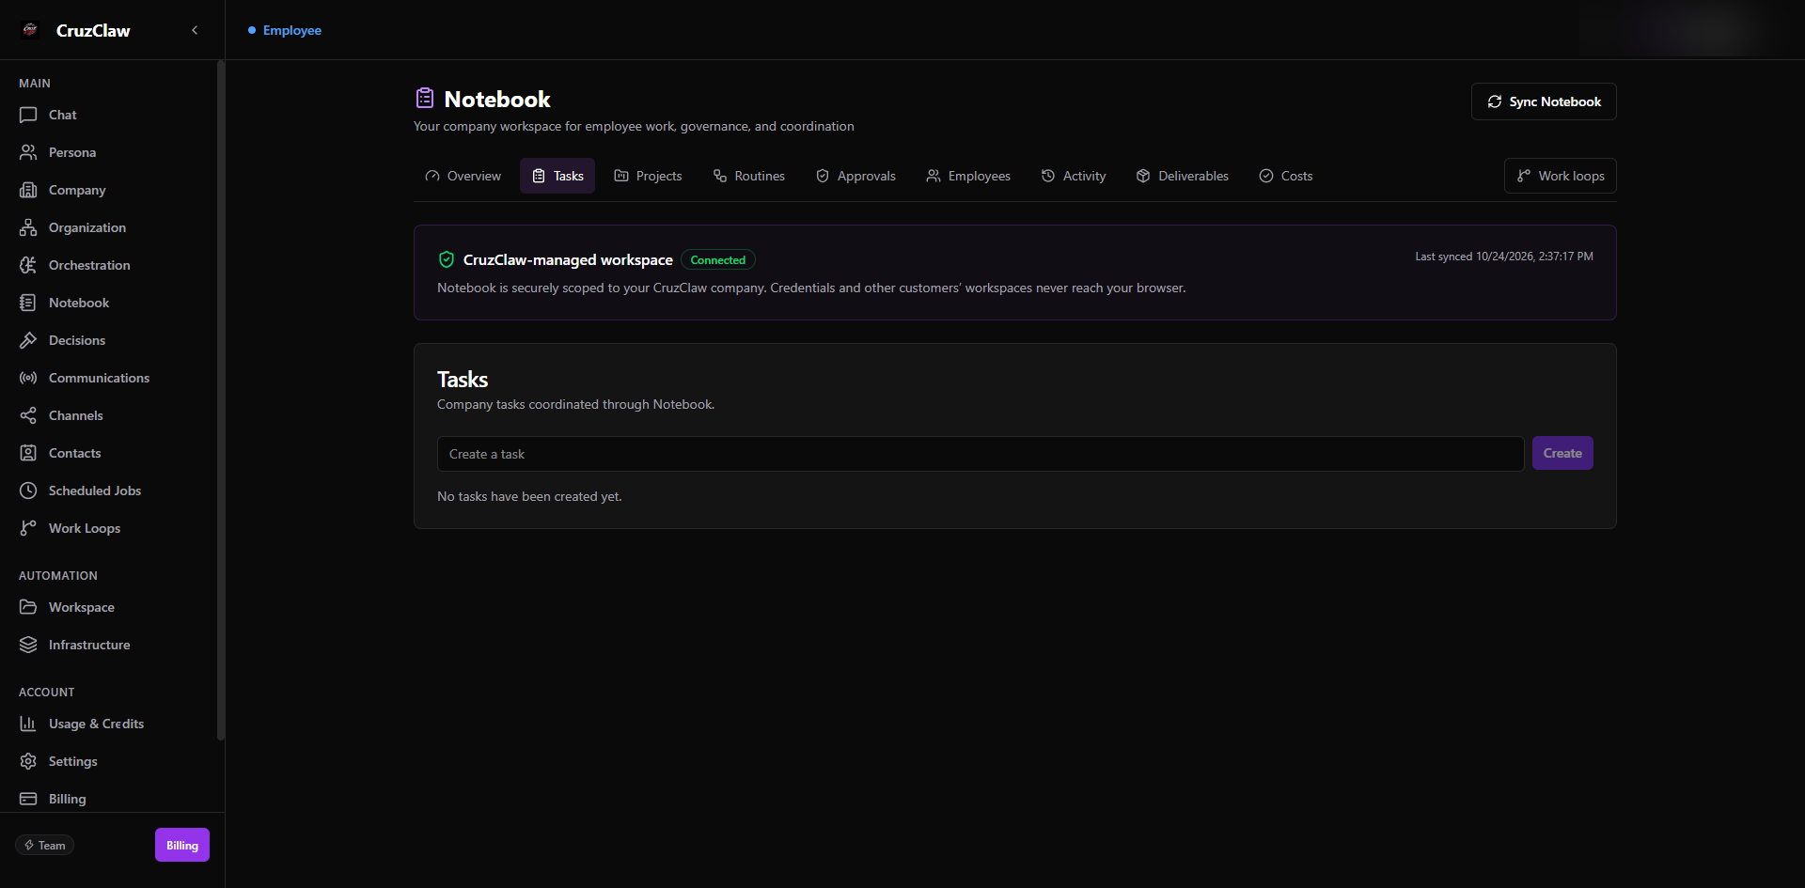Click the Last synced timestamp text
The width and height of the screenshot is (1805, 888).
tap(1504, 257)
